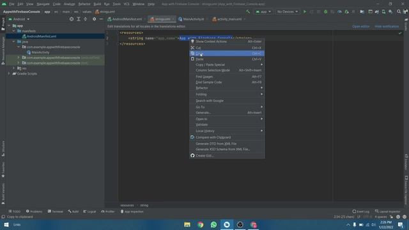Open the Build Variants sidebar tab

coord(3,194)
